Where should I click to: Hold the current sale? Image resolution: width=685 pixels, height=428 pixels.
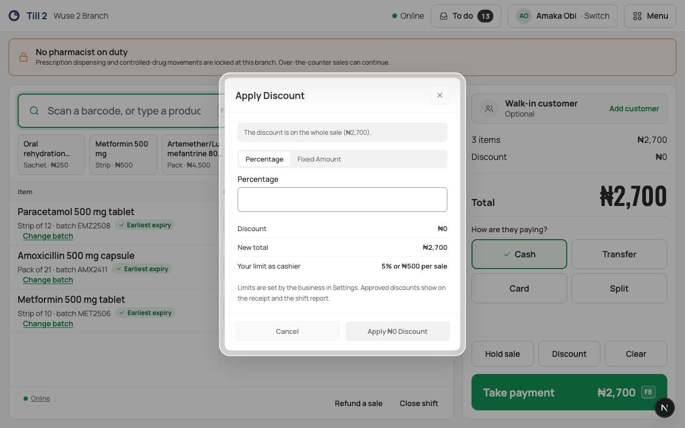(x=503, y=354)
